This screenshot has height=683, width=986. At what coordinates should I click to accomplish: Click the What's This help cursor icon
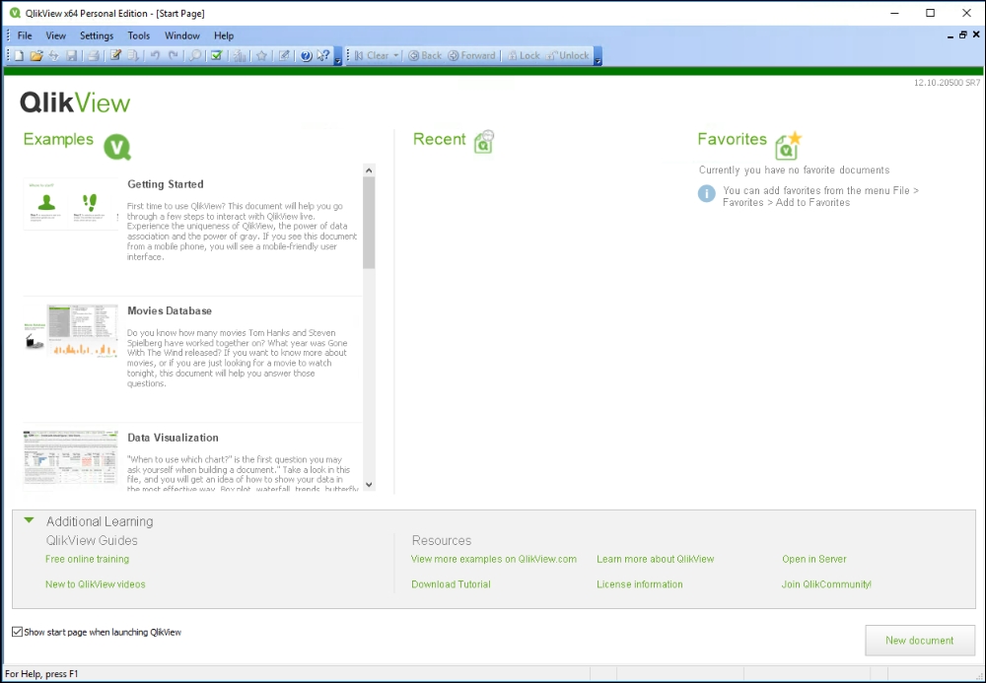point(323,56)
